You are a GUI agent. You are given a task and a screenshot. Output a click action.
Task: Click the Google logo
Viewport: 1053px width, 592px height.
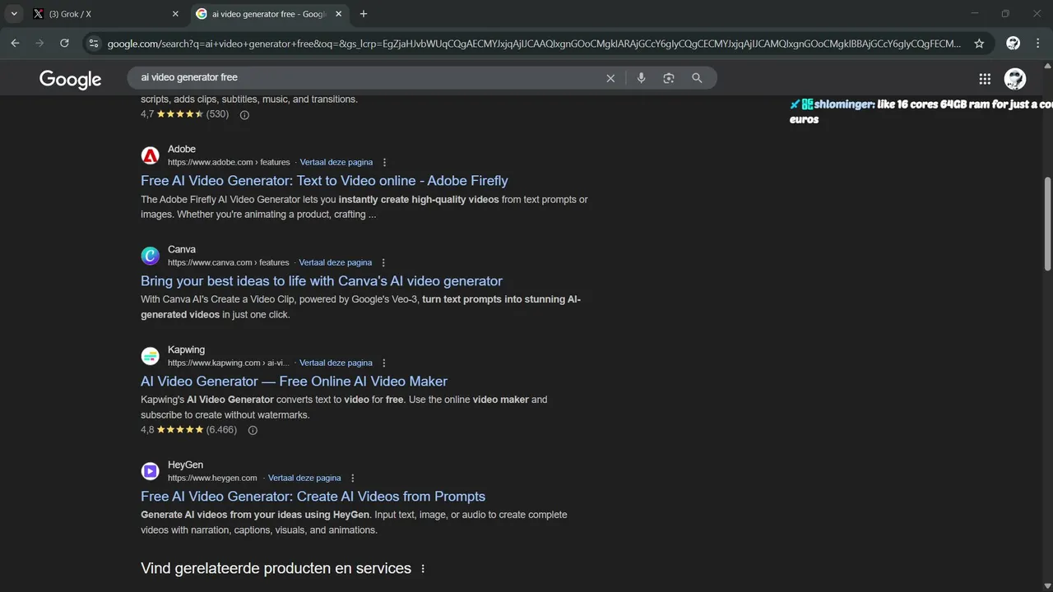coord(70,79)
